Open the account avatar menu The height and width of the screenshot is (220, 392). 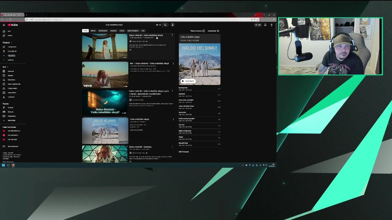[271, 25]
